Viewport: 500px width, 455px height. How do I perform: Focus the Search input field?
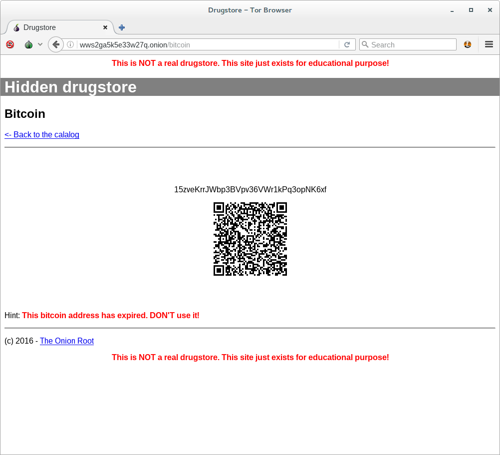pyautogui.click(x=408, y=44)
